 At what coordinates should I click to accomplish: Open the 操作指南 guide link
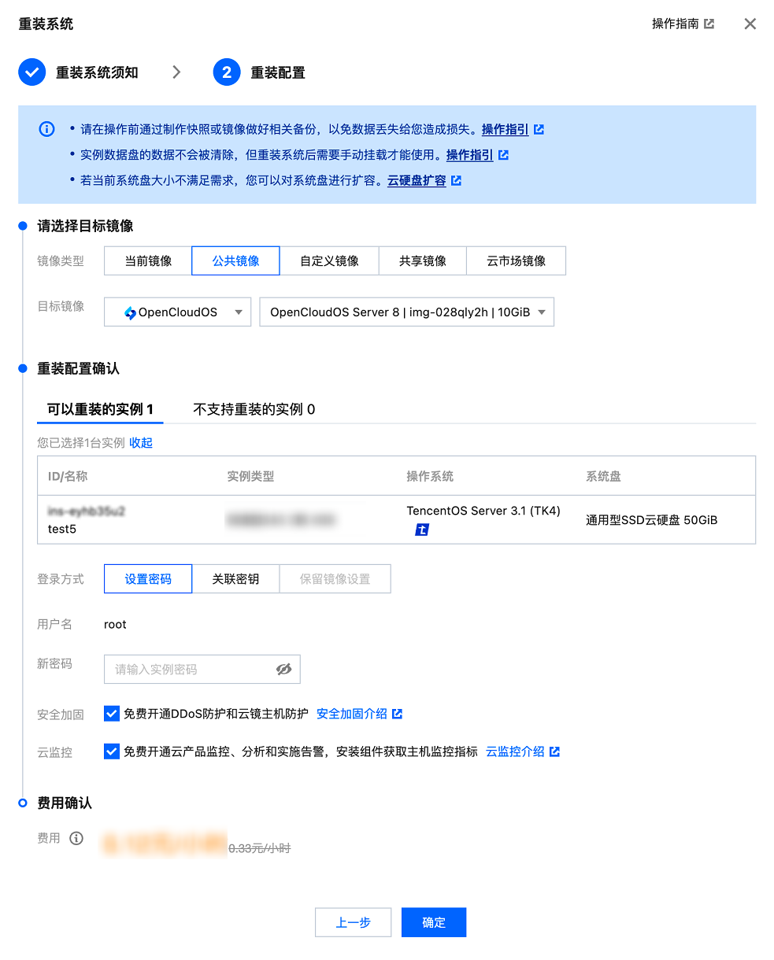coord(676,24)
